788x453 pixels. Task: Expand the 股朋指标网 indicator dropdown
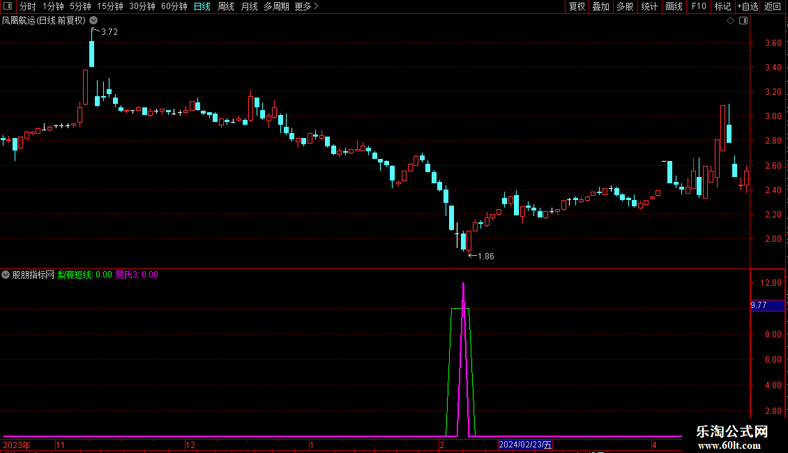[6, 275]
